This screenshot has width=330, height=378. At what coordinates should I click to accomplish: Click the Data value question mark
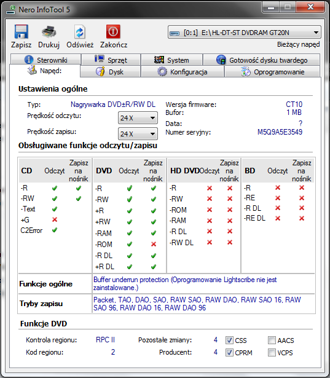(x=301, y=124)
